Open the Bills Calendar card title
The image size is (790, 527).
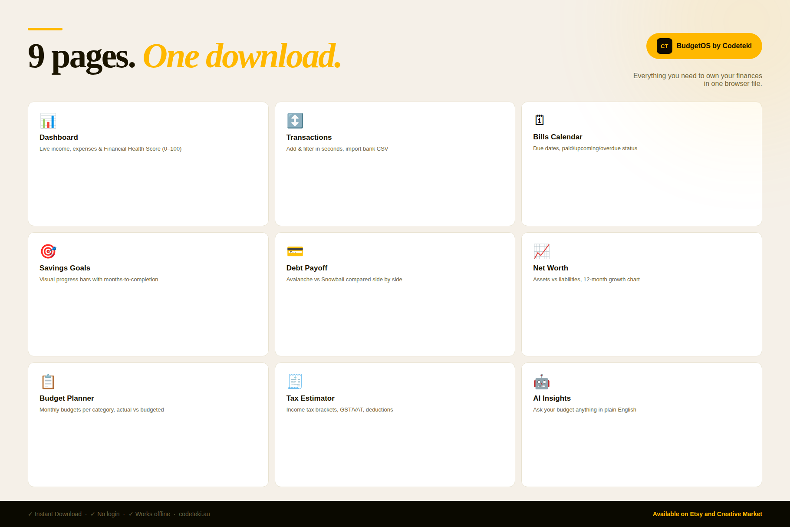pyautogui.click(x=557, y=137)
